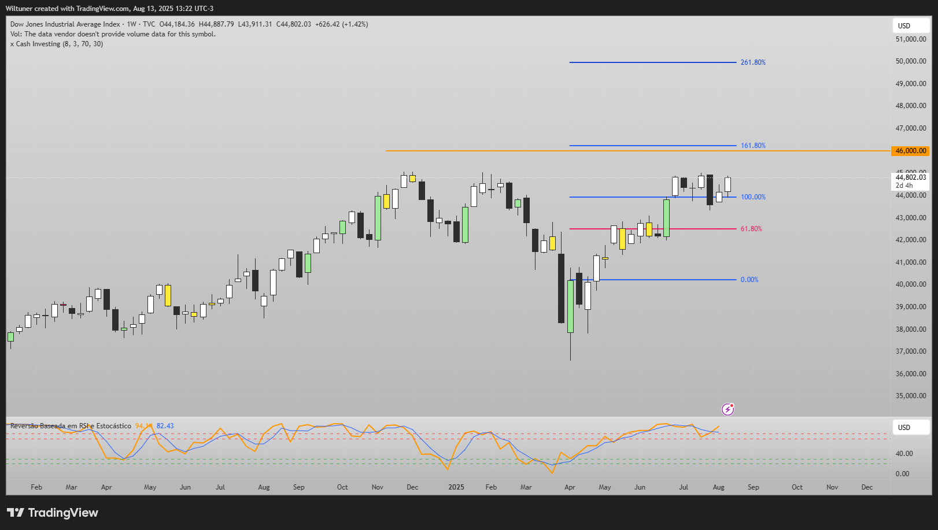Open the USD selector in indicator pane

pos(911,427)
